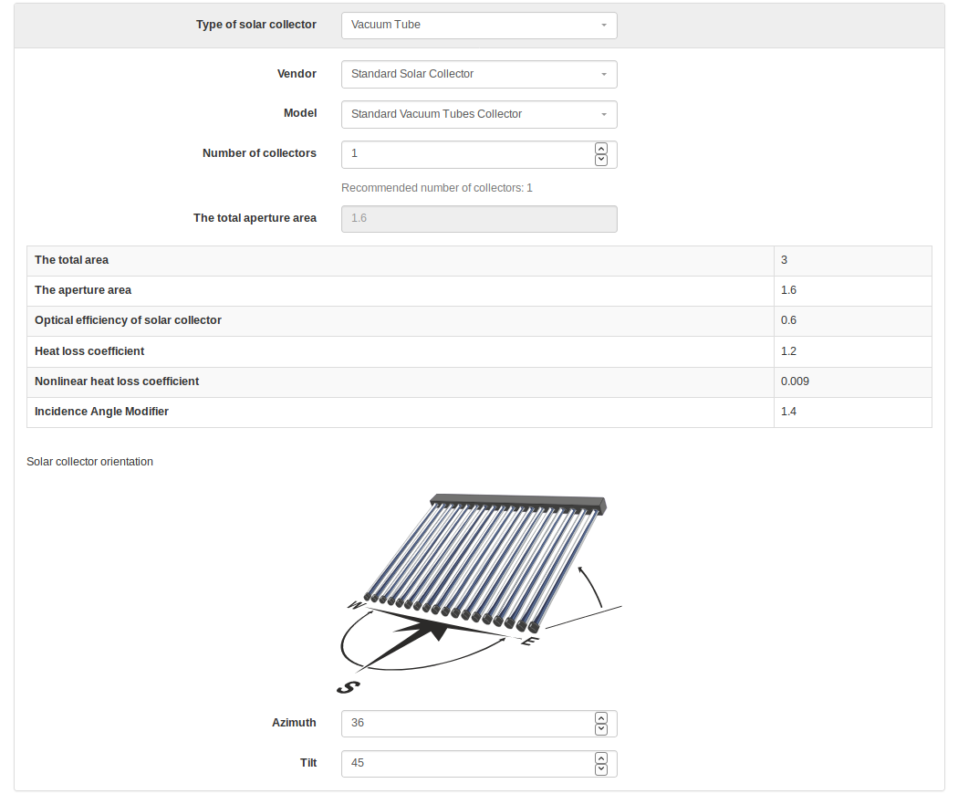Click the 'Azimuth' field label
This screenshot has width=958, height=794.
click(x=294, y=723)
